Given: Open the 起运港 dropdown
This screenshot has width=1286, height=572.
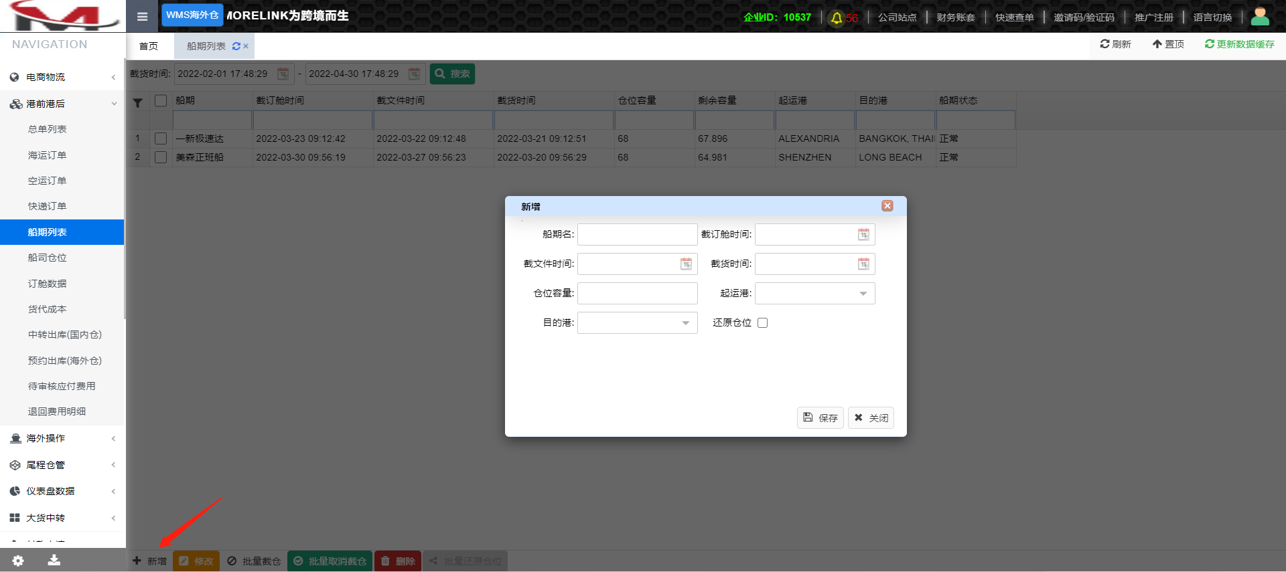Looking at the screenshot, I should (x=815, y=293).
